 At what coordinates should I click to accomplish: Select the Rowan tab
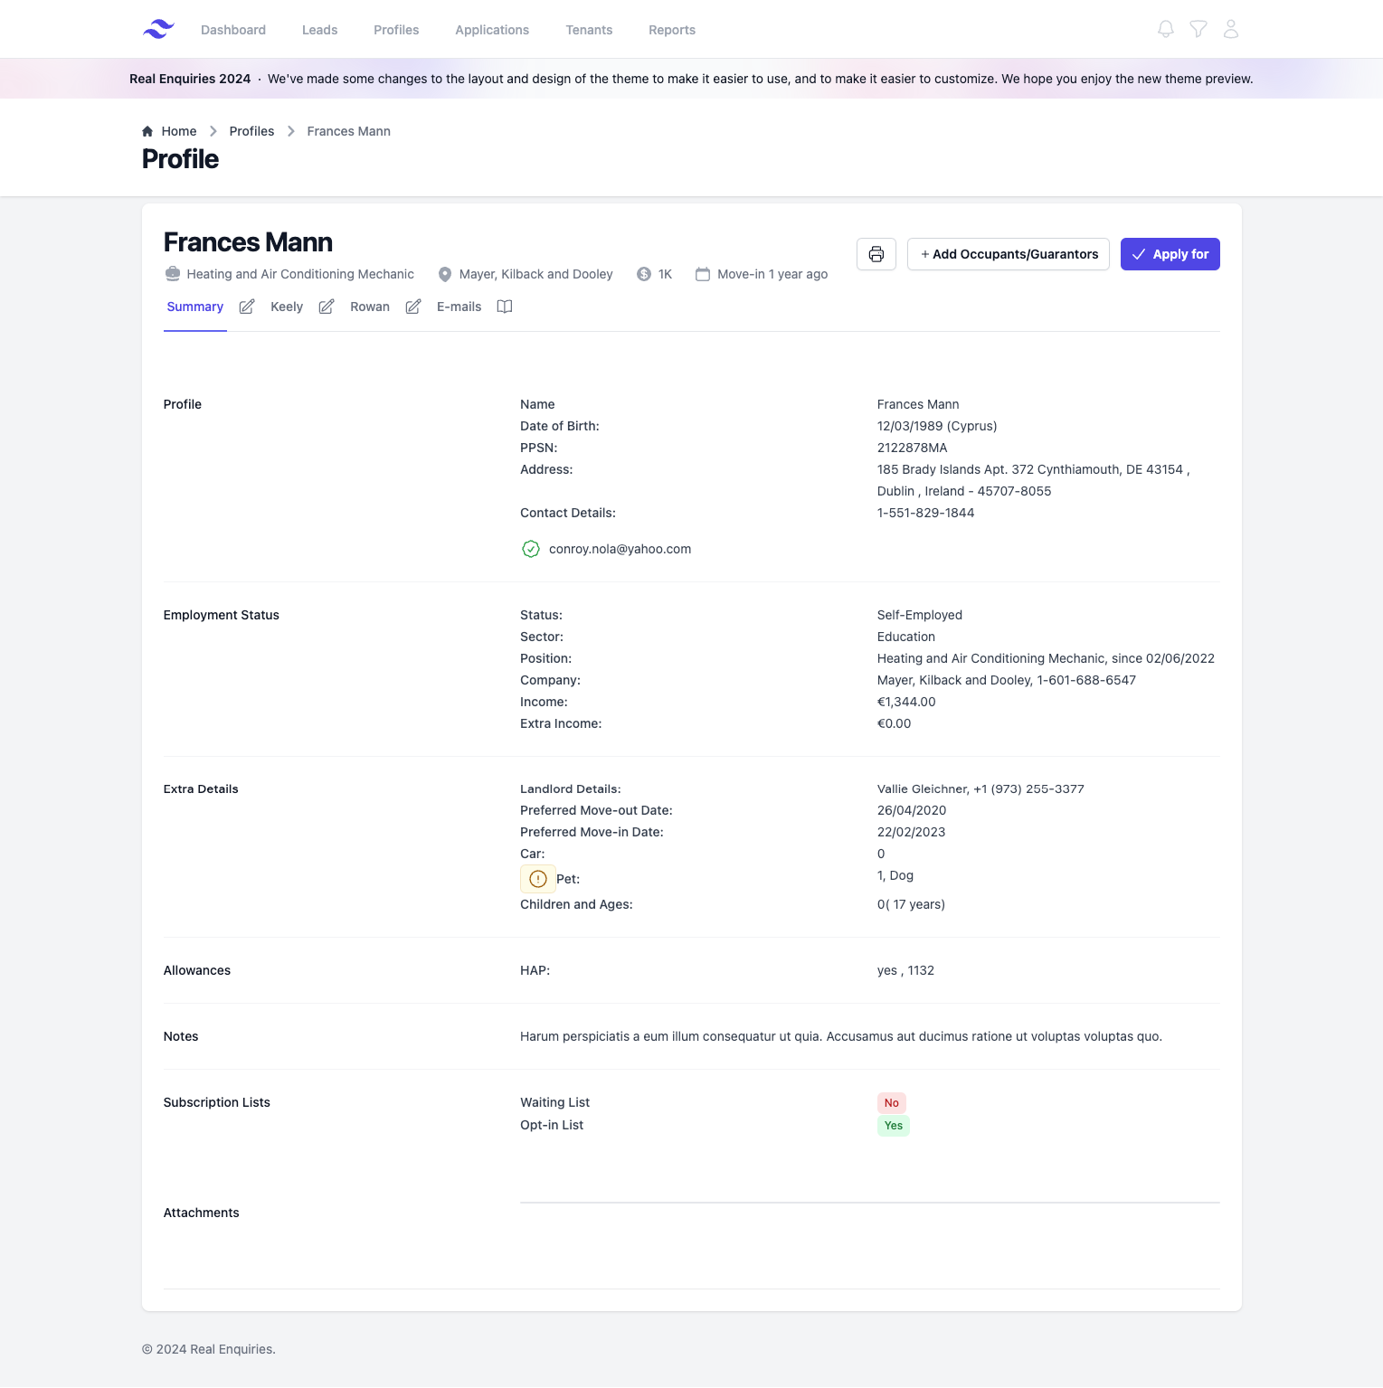(x=370, y=307)
